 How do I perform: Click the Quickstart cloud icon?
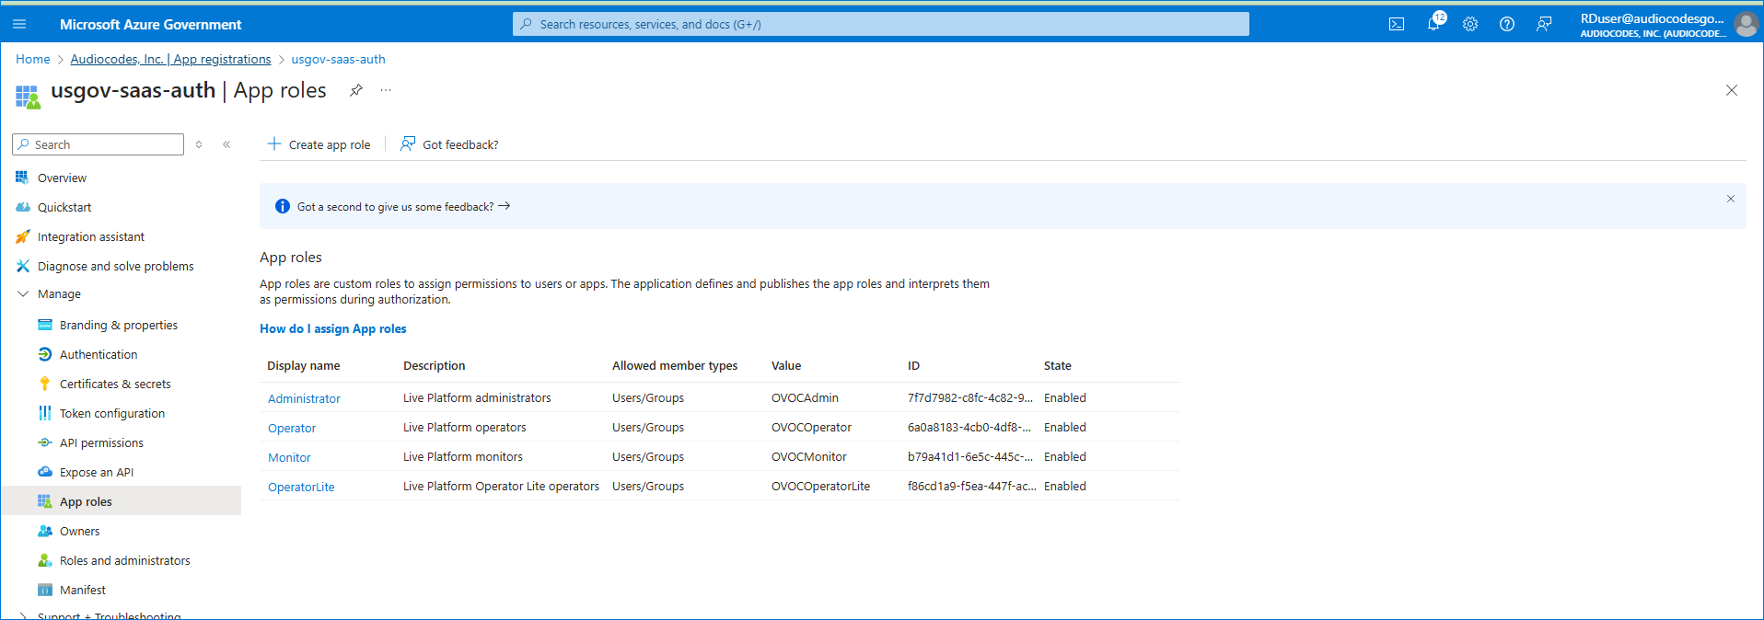[22, 207]
